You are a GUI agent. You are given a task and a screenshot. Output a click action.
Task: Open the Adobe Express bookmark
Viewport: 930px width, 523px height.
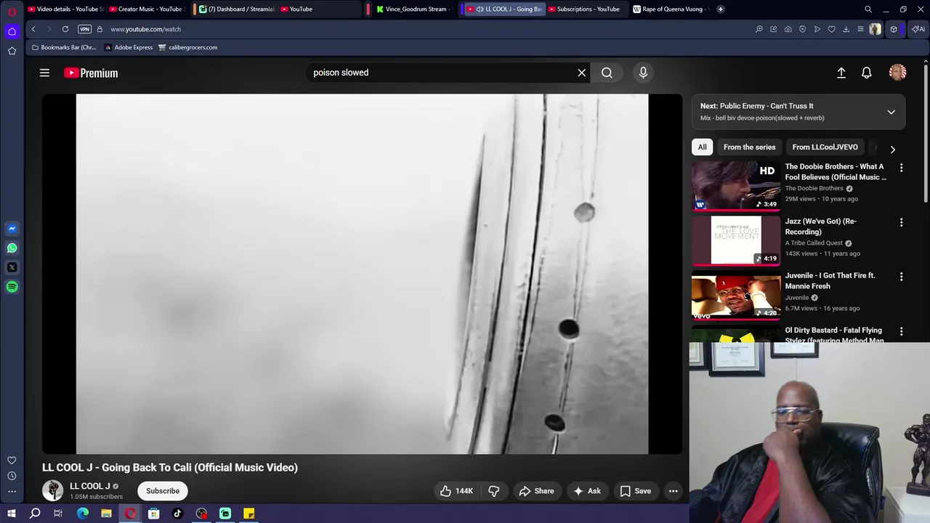[129, 47]
